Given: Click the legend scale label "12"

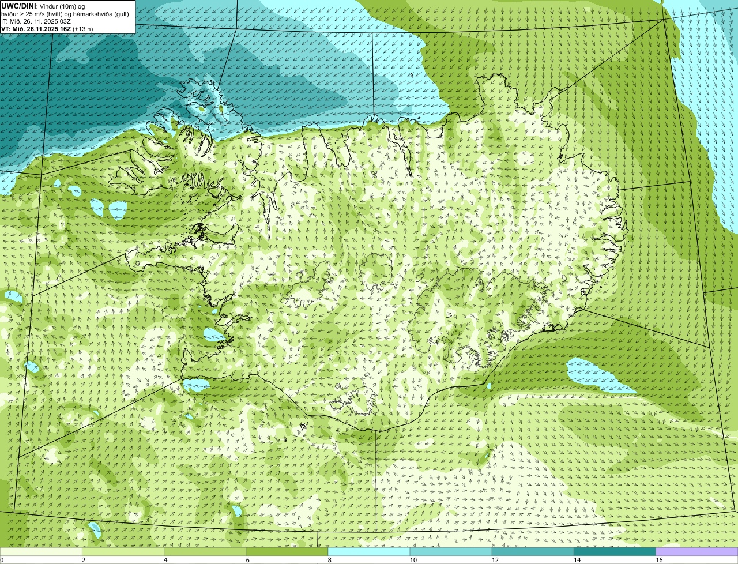Looking at the screenshot, I should [495, 560].
